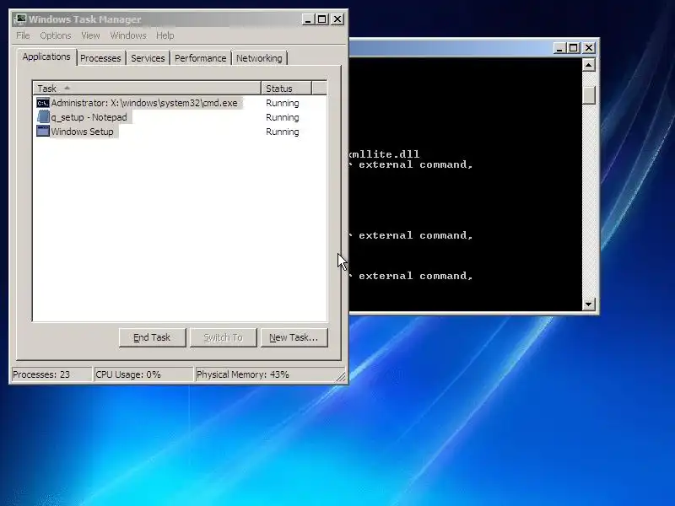Click the Processes: 23 status entry

51,374
